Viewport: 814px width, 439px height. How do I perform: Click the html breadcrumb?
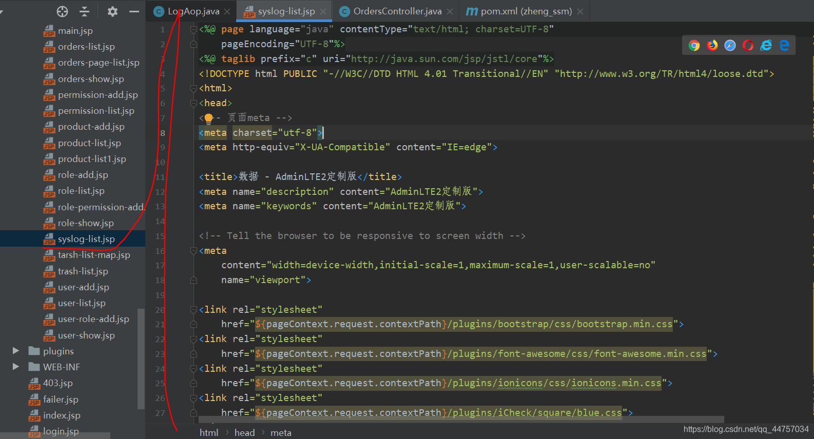tap(209, 433)
